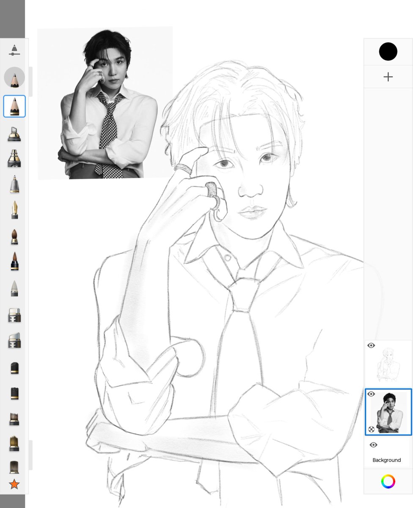Add a new layer with plus button
Image resolution: width=413 pixels, height=508 pixels.
click(x=388, y=77)
